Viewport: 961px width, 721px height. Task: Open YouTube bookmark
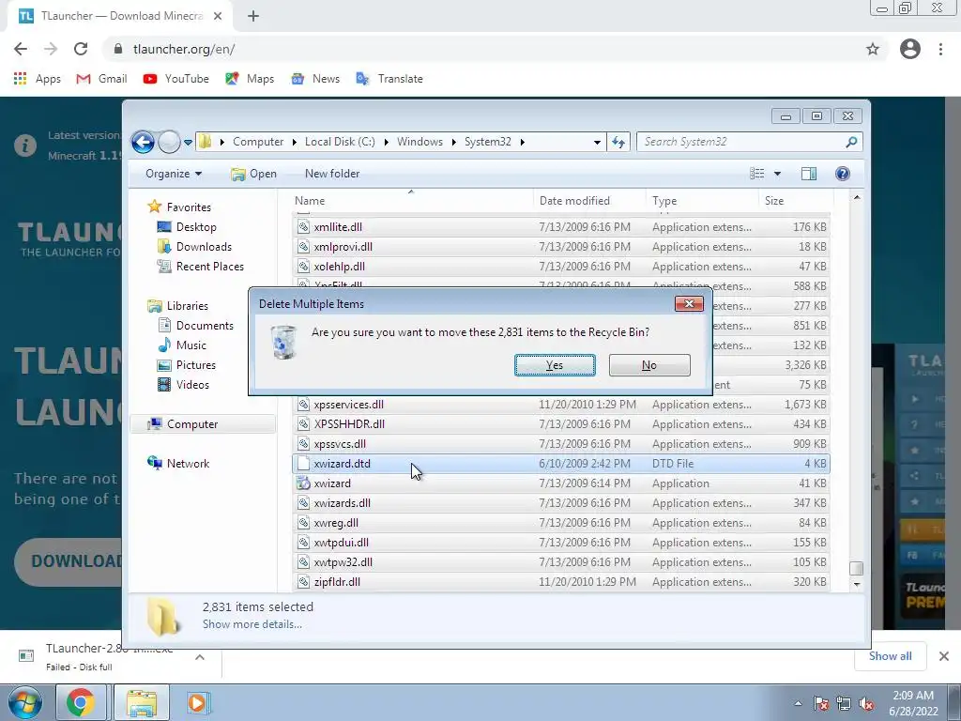tap(175, 79)
